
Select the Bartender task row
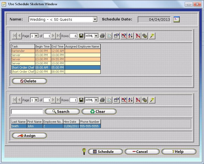[23, 51]
